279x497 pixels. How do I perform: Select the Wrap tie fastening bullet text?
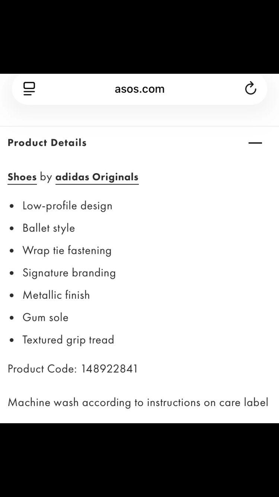pyautogui.click(x=67, y=250)
